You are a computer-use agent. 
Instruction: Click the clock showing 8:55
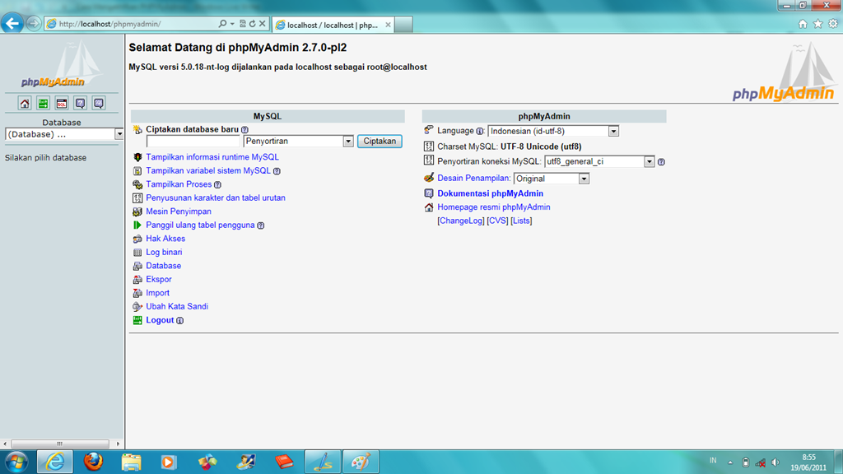[808, 458]
